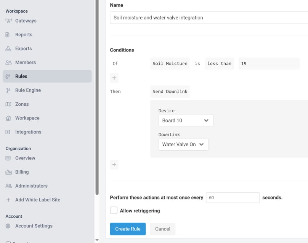Open Add White Label Site link
Viewport: 308px width, 243px height.
point(38,200)
